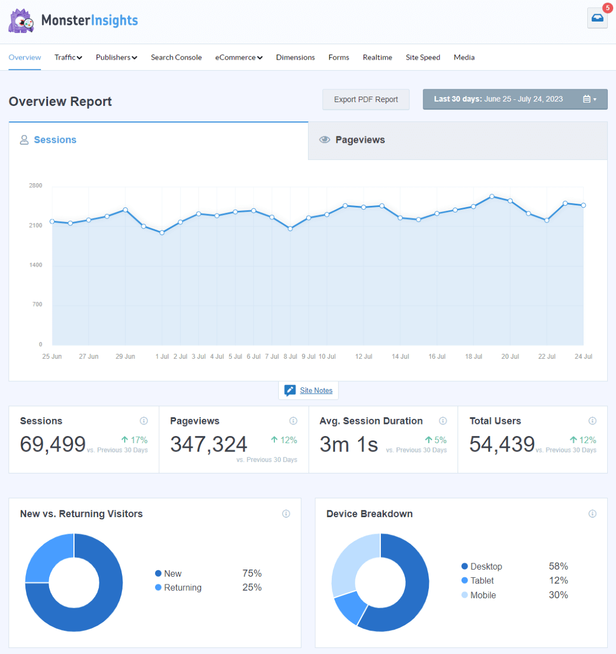The image size is (616, 654).
Task: Open the Publishers dropdown
Action: 116,57
